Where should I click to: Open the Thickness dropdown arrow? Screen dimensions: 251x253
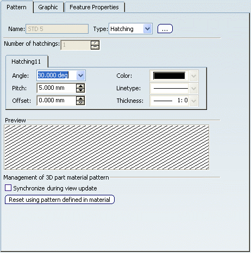(193, 101)
